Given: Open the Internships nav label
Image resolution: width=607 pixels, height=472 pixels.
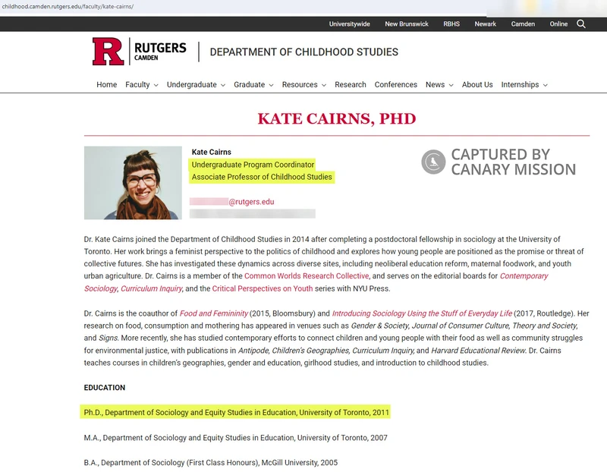Looking at the screenshot, I should pos(520,84).
